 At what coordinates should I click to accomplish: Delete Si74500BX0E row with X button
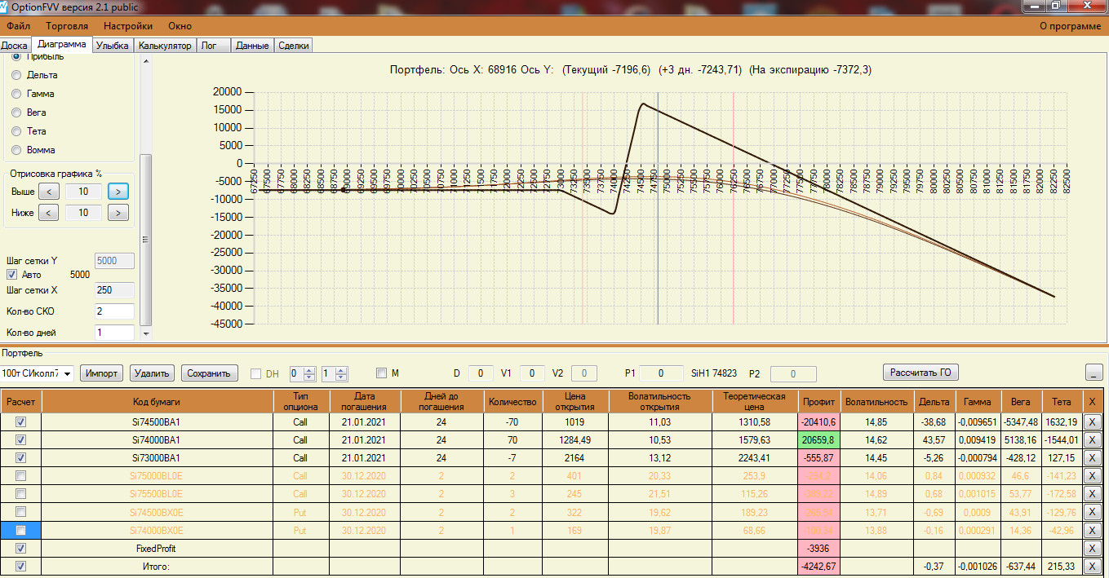click(x=1093, y=512)
